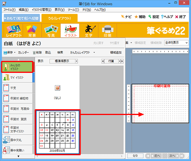
Task: Select 年賀状 縁起物 category
Action: click(17, 99)
